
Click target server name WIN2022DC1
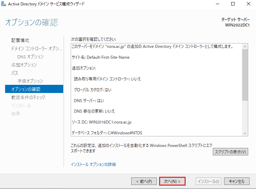coord(237,25)
